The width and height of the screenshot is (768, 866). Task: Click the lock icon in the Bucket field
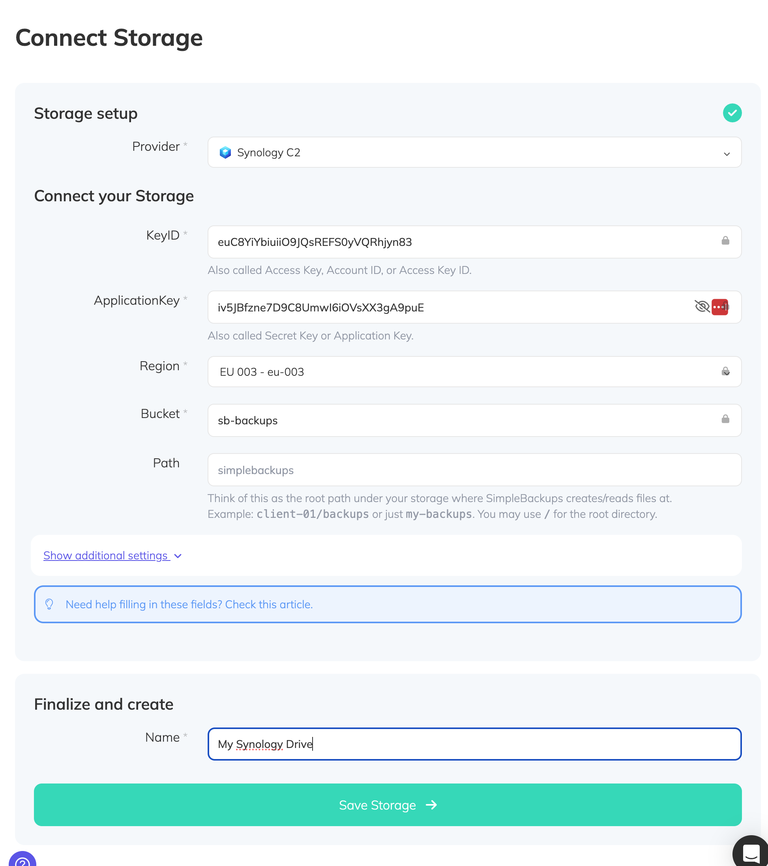pos(725,420)
